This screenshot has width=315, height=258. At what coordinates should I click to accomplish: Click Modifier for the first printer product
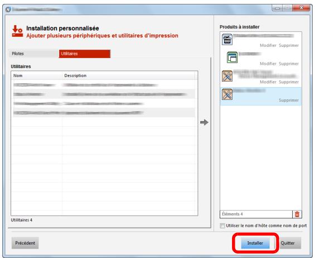(268, 45)
